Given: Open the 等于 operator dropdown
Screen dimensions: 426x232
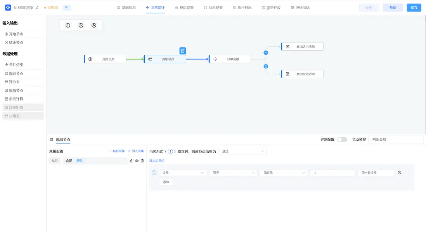Looking at the screenshot, I should pyautogui.click(x=233, y=173).
